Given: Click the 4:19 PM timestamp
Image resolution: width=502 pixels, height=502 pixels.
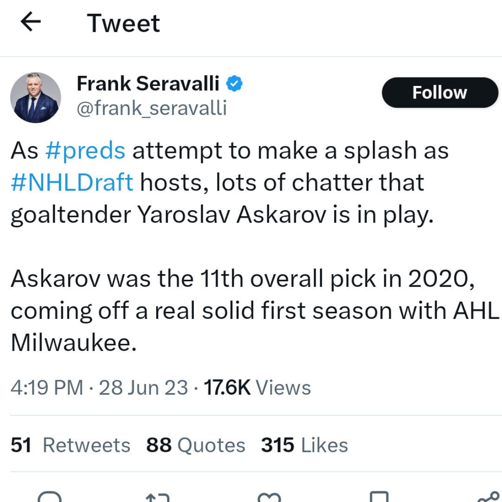Looking at the screenshot, I should point(46,387).
